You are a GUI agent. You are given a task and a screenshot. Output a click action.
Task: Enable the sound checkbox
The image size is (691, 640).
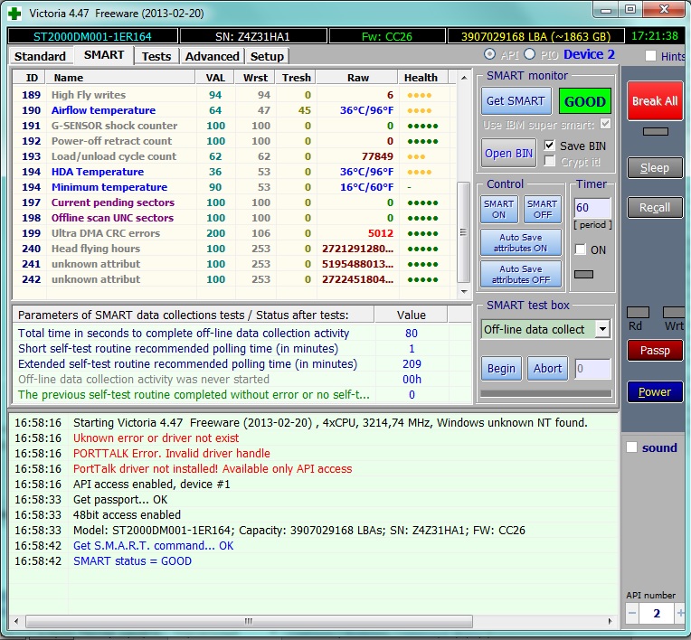coord(631,447)
